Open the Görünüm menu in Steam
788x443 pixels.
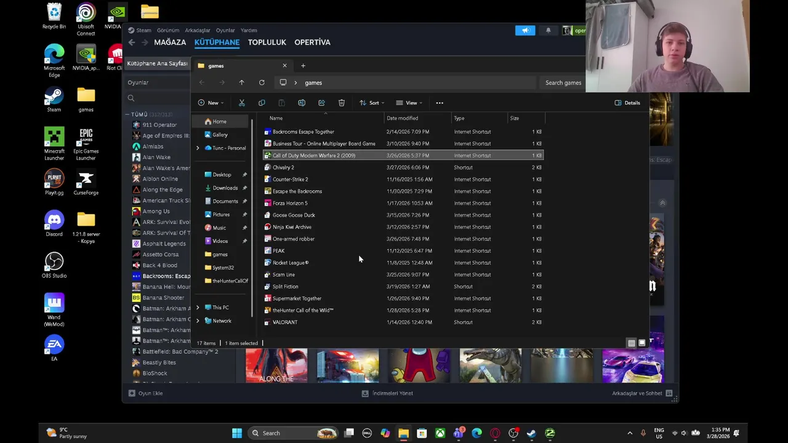tap(168, 30)
